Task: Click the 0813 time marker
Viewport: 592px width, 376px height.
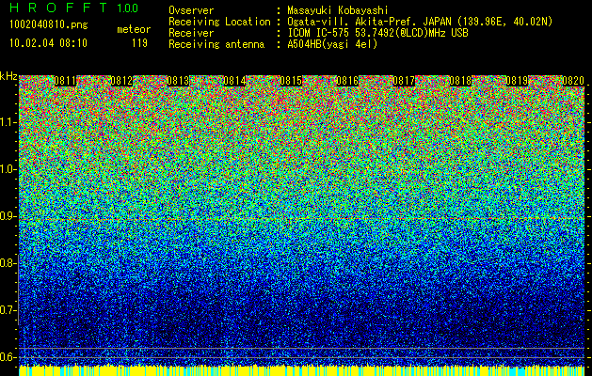Action: [178, 81]
